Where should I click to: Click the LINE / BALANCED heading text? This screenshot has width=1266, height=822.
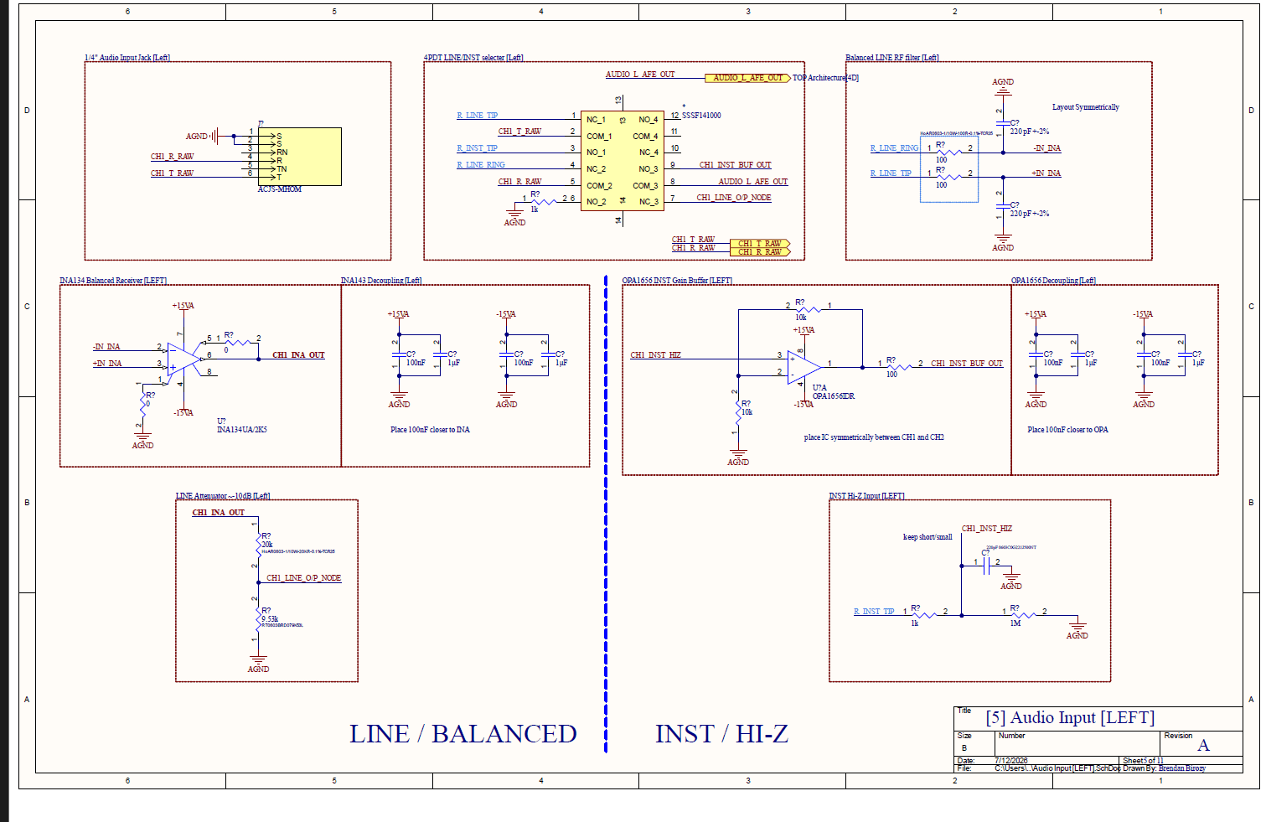[x=462, y=734]
